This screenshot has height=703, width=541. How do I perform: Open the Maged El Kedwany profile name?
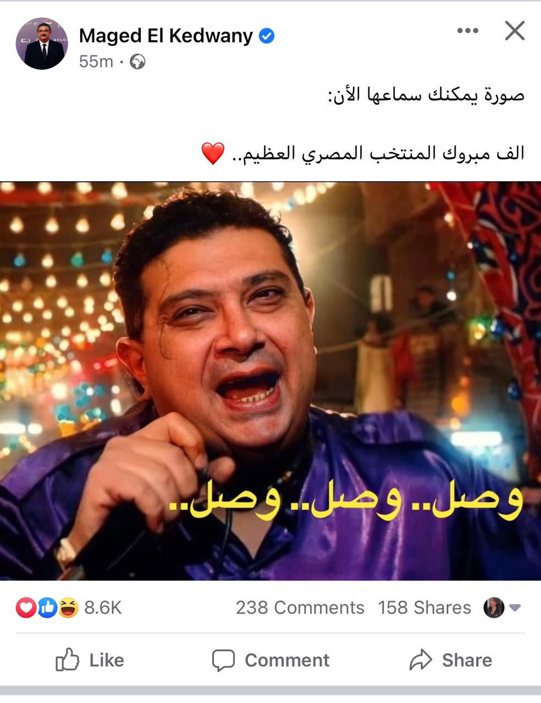click(x=166, y=36)
